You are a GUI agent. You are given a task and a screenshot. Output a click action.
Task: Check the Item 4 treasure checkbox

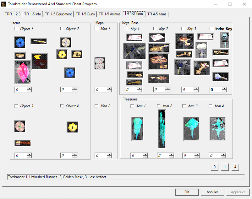211,106
